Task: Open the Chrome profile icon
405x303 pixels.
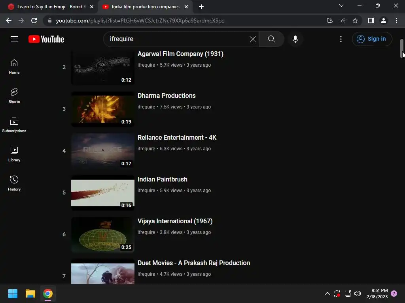Action: tap(384, 21)
